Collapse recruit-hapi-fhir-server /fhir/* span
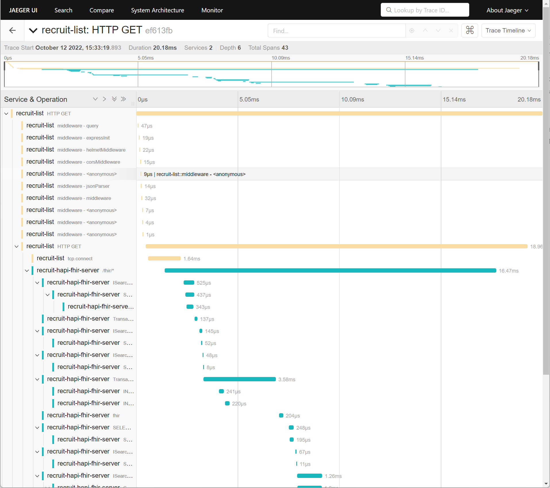The width and height of the screenshot is (550, 488). tap(27, 271)
